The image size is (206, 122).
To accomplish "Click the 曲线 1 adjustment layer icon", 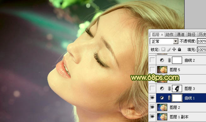I will click(x=162, y=98).
